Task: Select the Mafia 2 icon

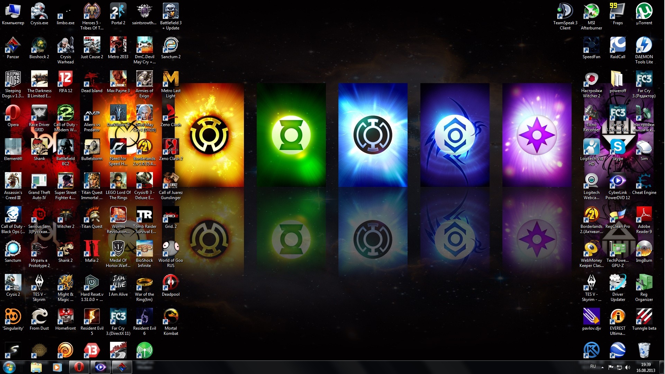Action: [x=92, y=252]
